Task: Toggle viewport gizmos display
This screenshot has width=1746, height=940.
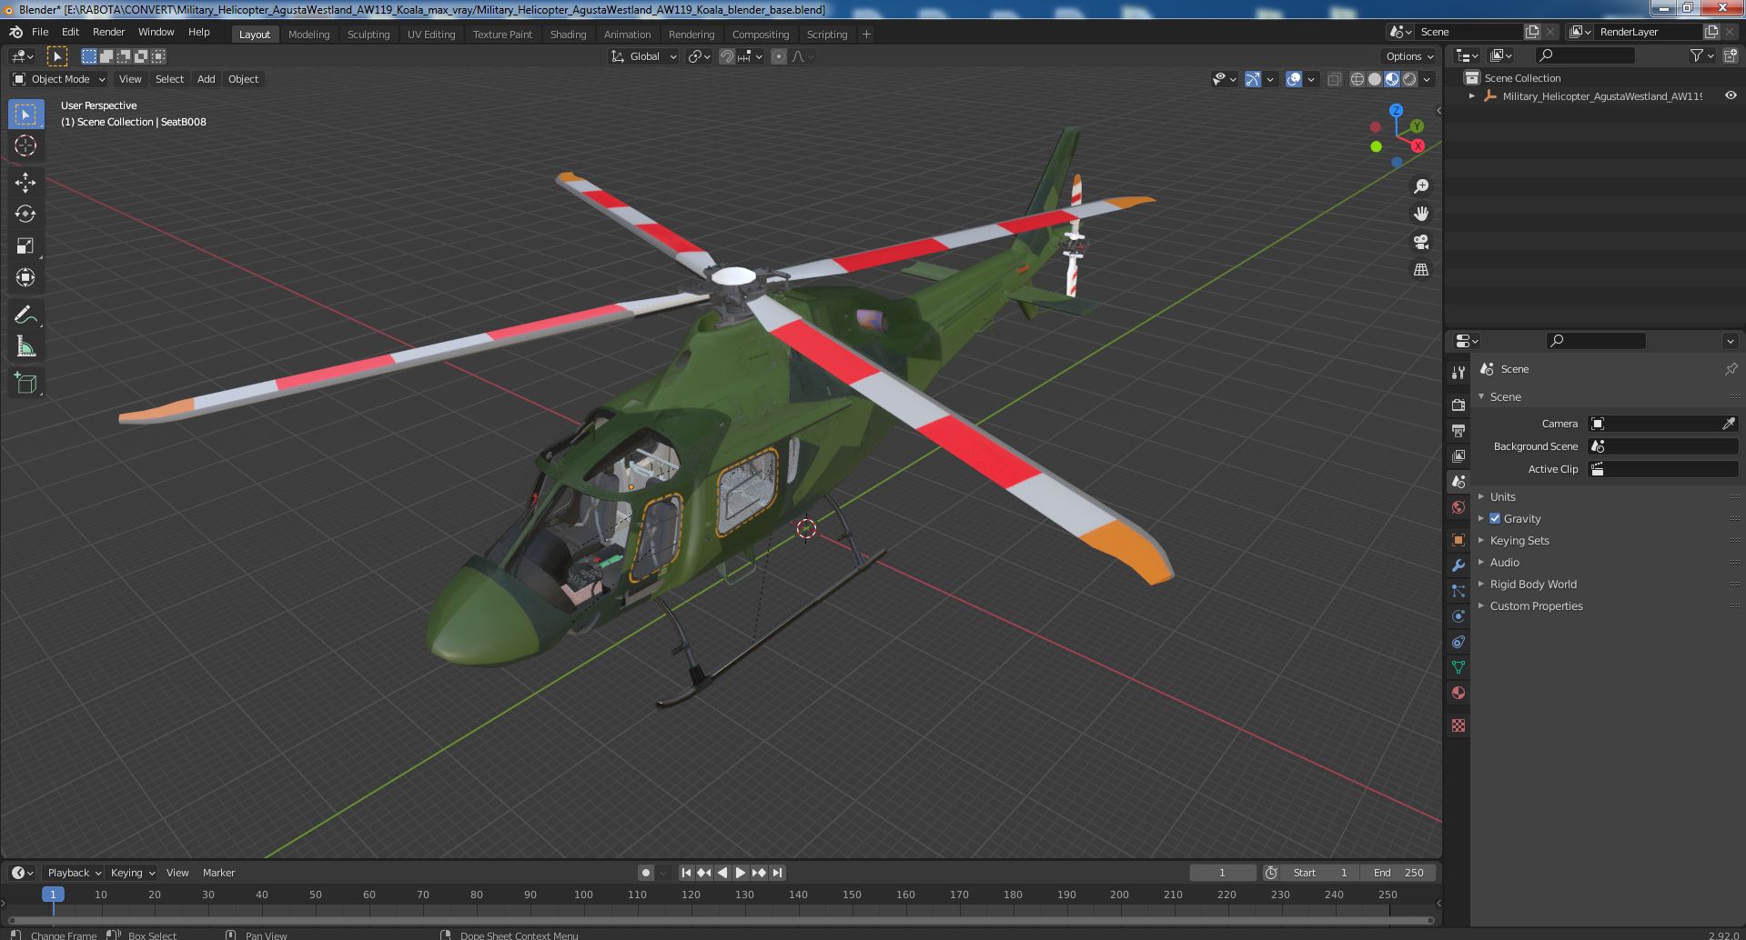Action: (1253, 79)
